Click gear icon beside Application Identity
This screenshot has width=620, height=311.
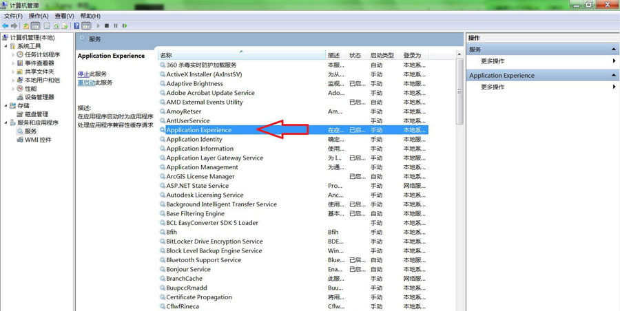coord(163,139)
